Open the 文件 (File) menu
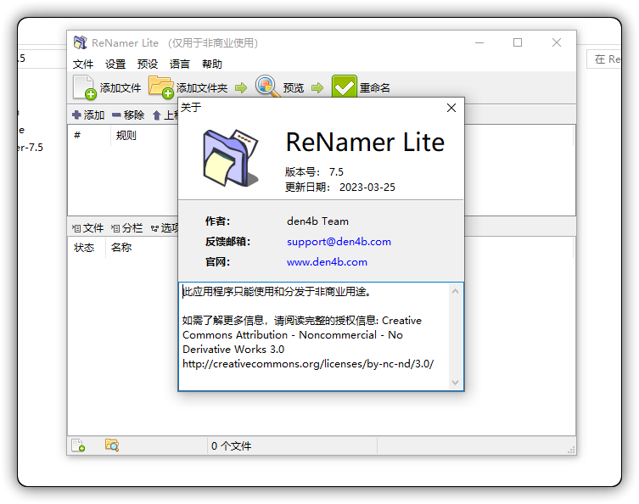Screen dimensions: 639x504 coord(83,64)
